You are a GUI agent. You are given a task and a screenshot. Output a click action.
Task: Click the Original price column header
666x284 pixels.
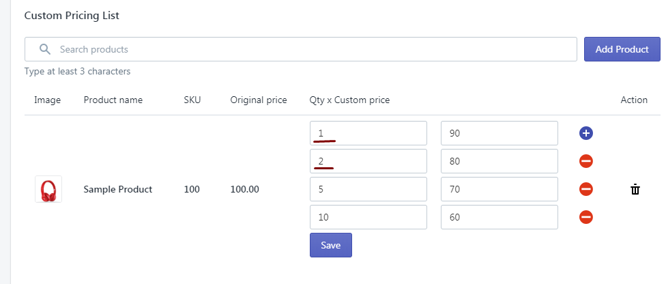[x=259, y=100]
